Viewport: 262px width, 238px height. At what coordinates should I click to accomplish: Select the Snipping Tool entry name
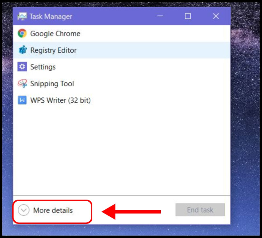[52, 84]
